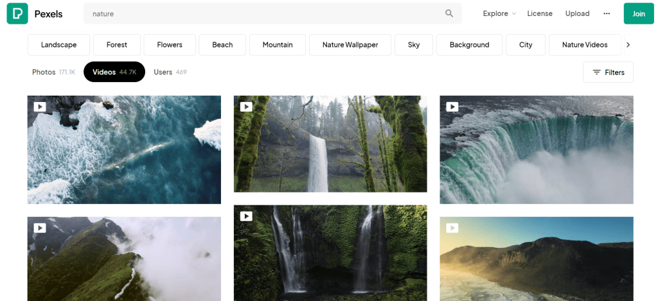Click the search field containing nature
Screen dimensions: 658x301
click(x=263, y=13)
